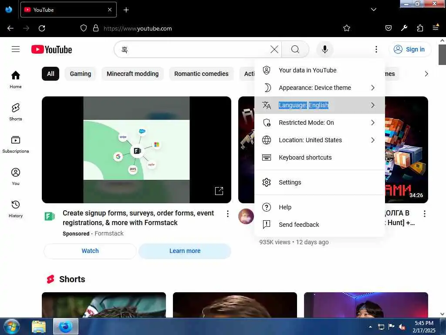Viewport: 446px width, 335px height.
Task: Click the muted volume tray icon
Action: click(x=402, y=327)
